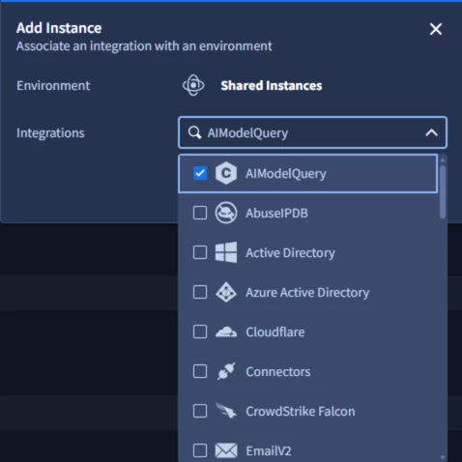Collapse the Integrations dropdown chevron
Screen dimensions: 462x462
431,132
